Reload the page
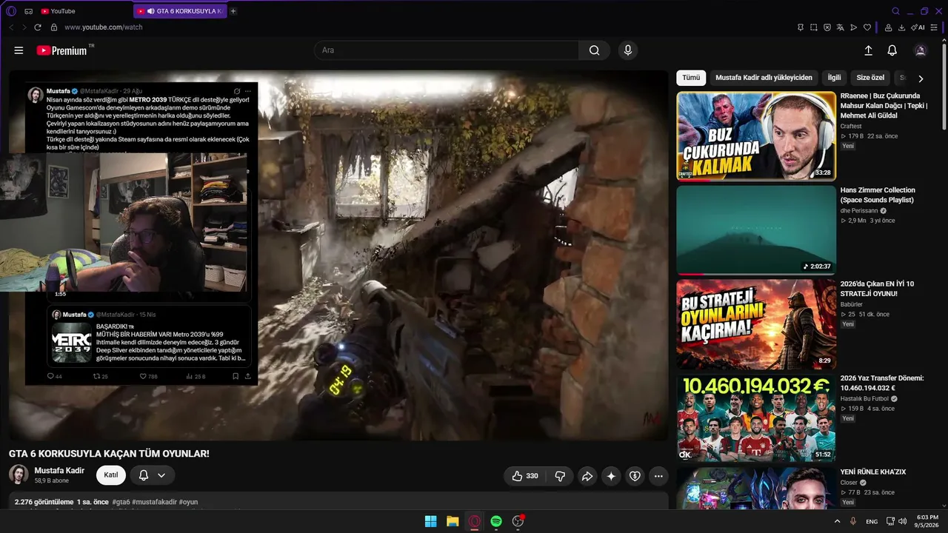 (38, 27)
